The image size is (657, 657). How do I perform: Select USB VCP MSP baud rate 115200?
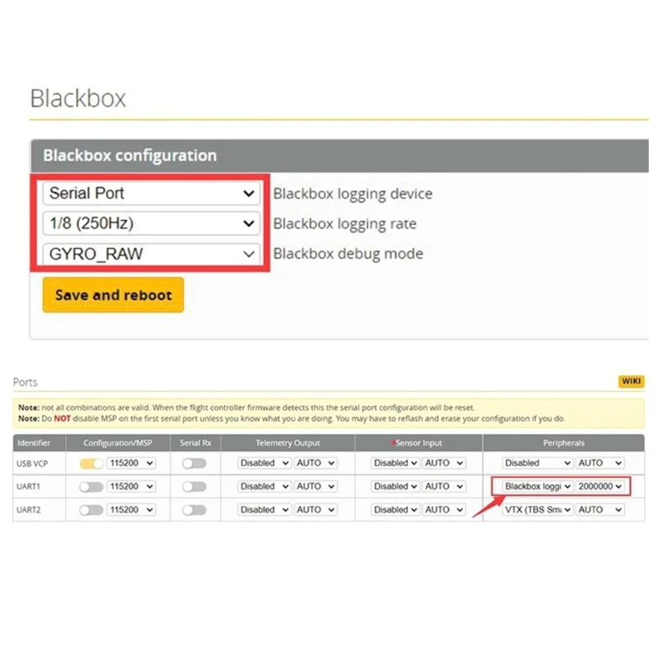point(131,463)
